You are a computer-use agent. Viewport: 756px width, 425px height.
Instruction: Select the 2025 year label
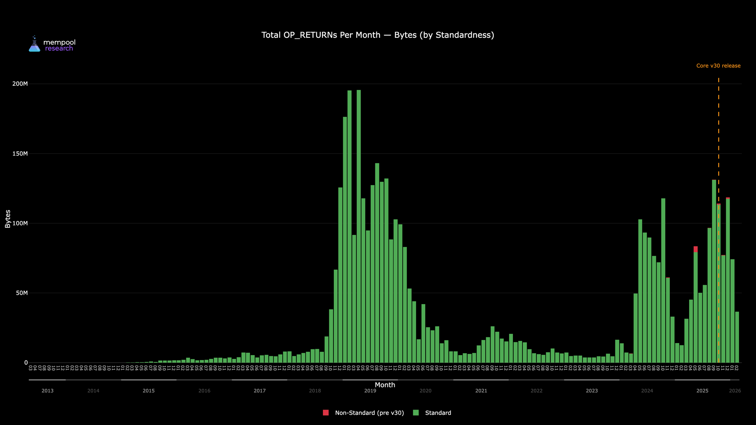coord(702,391)
